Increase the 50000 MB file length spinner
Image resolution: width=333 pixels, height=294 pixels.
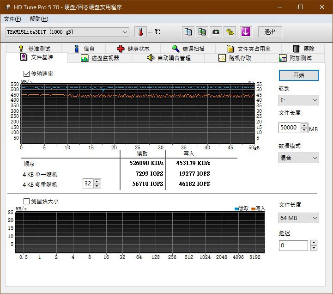(x=304, y=125)
